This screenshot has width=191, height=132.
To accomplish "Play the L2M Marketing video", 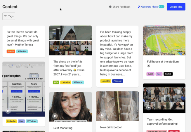I will pos(55,115).
